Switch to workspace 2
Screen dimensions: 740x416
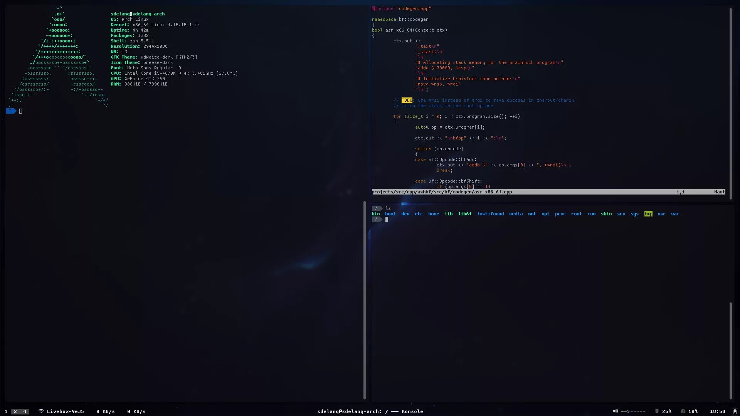point(15,411)
